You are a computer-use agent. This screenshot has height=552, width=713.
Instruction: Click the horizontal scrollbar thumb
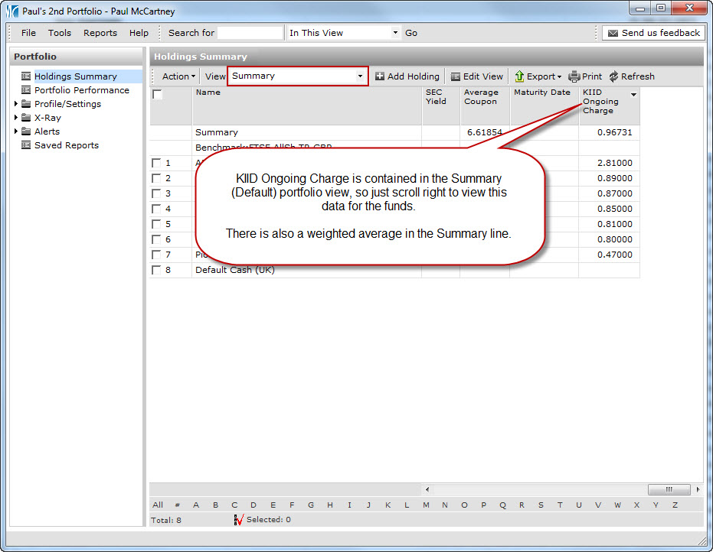coord(669,489)
